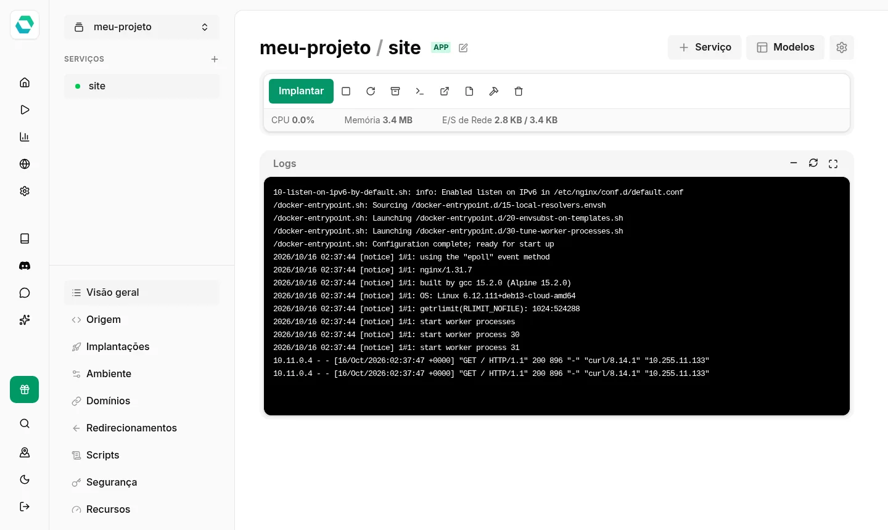Delete the service with the trash icon

tap(519, 91)
